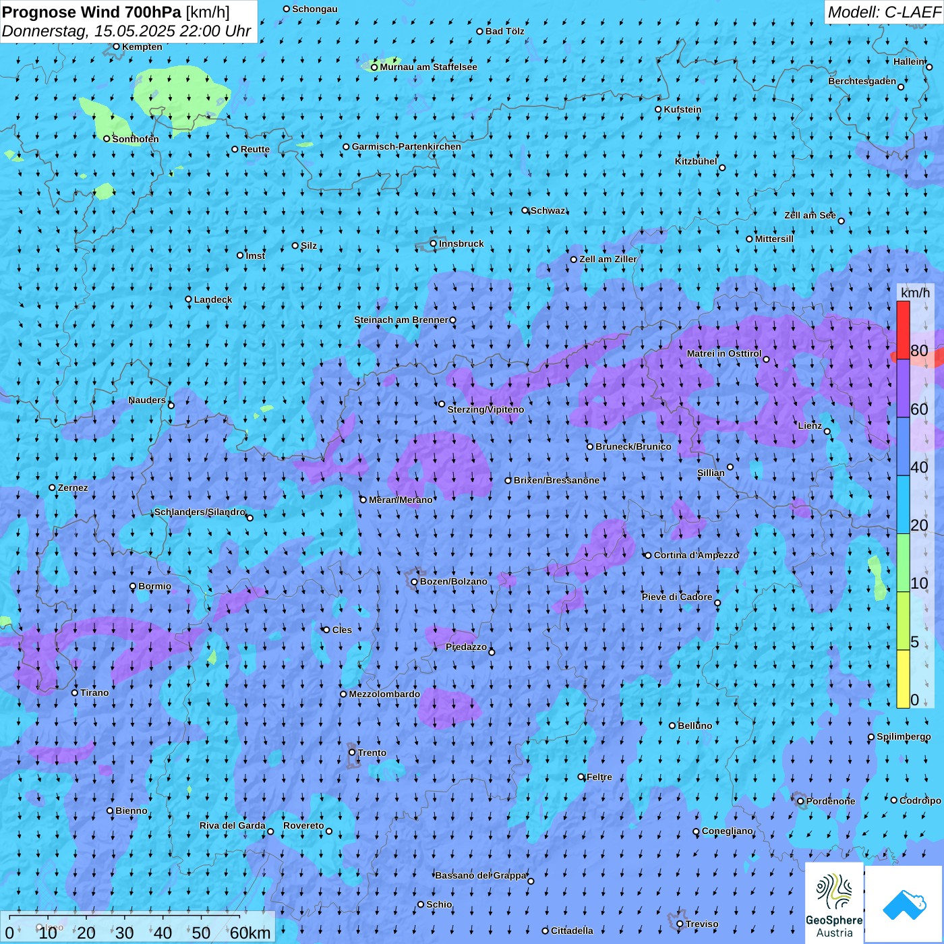Screen dimensions: 944x944
Task: Click the Kufstein city marker circle
Action: [x=658, y=109]
